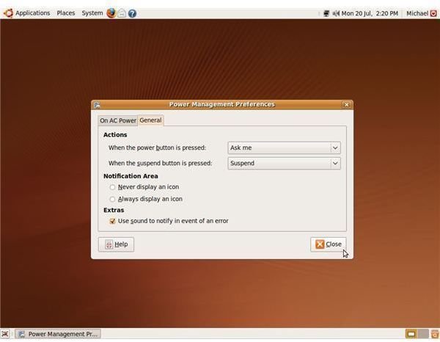Click the red power session icon

point(433,13)
